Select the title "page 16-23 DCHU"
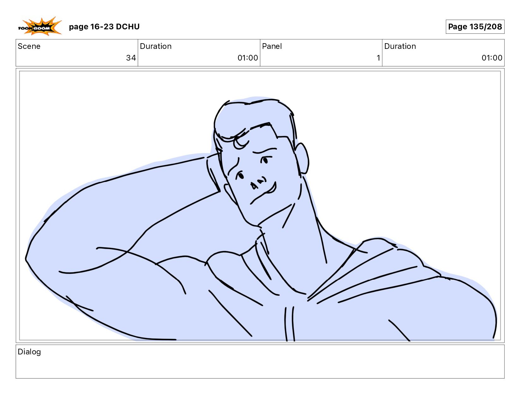Viewport: 521px width, 402px height. [x=104, y=27]
